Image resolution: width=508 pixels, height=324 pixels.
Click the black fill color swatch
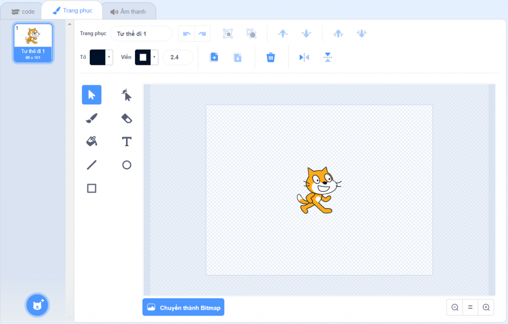point(98,57)
